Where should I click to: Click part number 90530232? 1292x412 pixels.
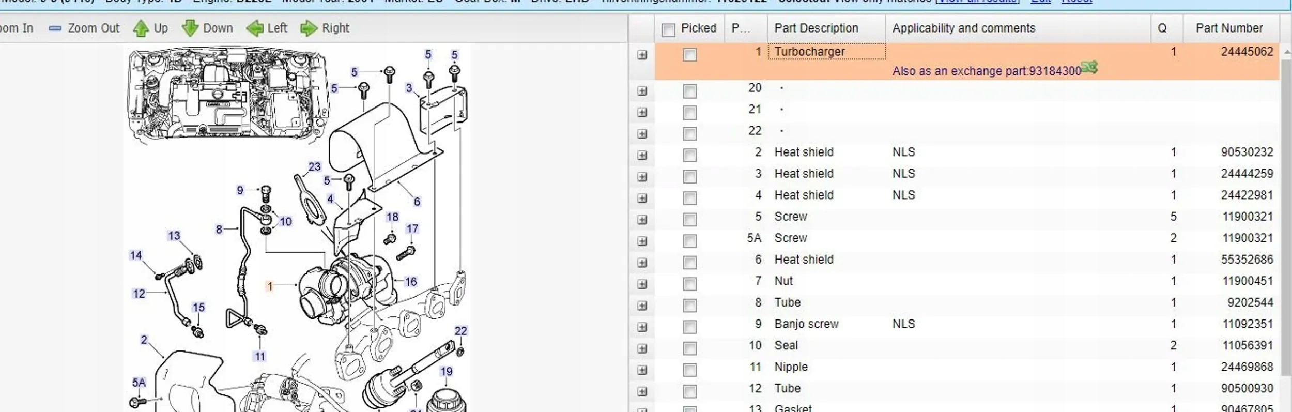click(x=1247, y=152)
